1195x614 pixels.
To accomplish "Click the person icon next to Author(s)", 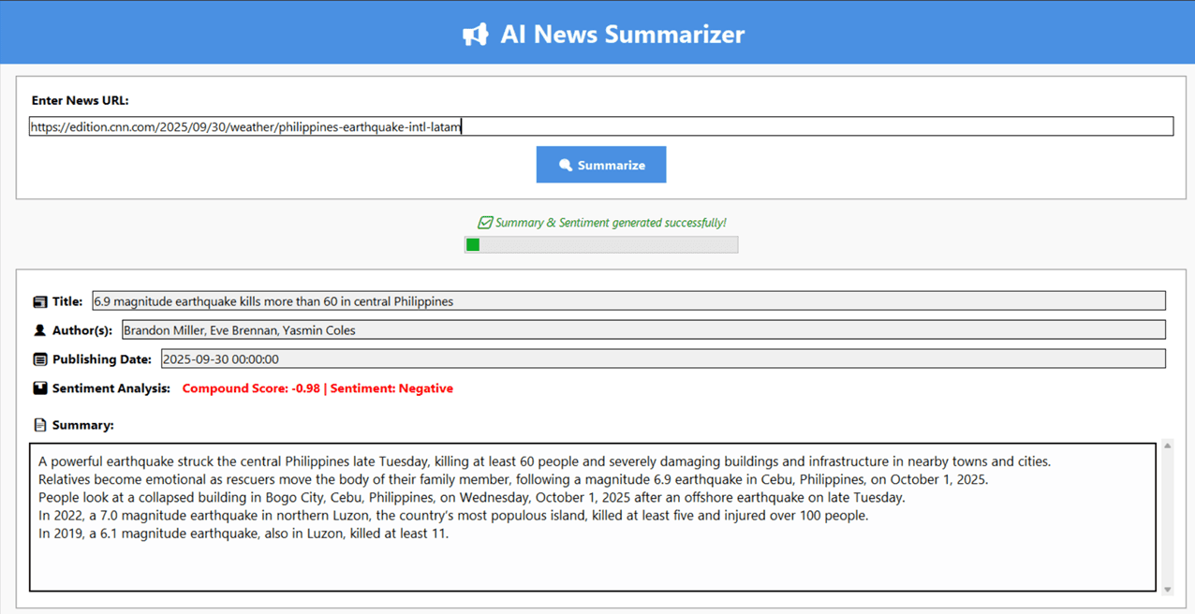I will (x=38, y=329).
